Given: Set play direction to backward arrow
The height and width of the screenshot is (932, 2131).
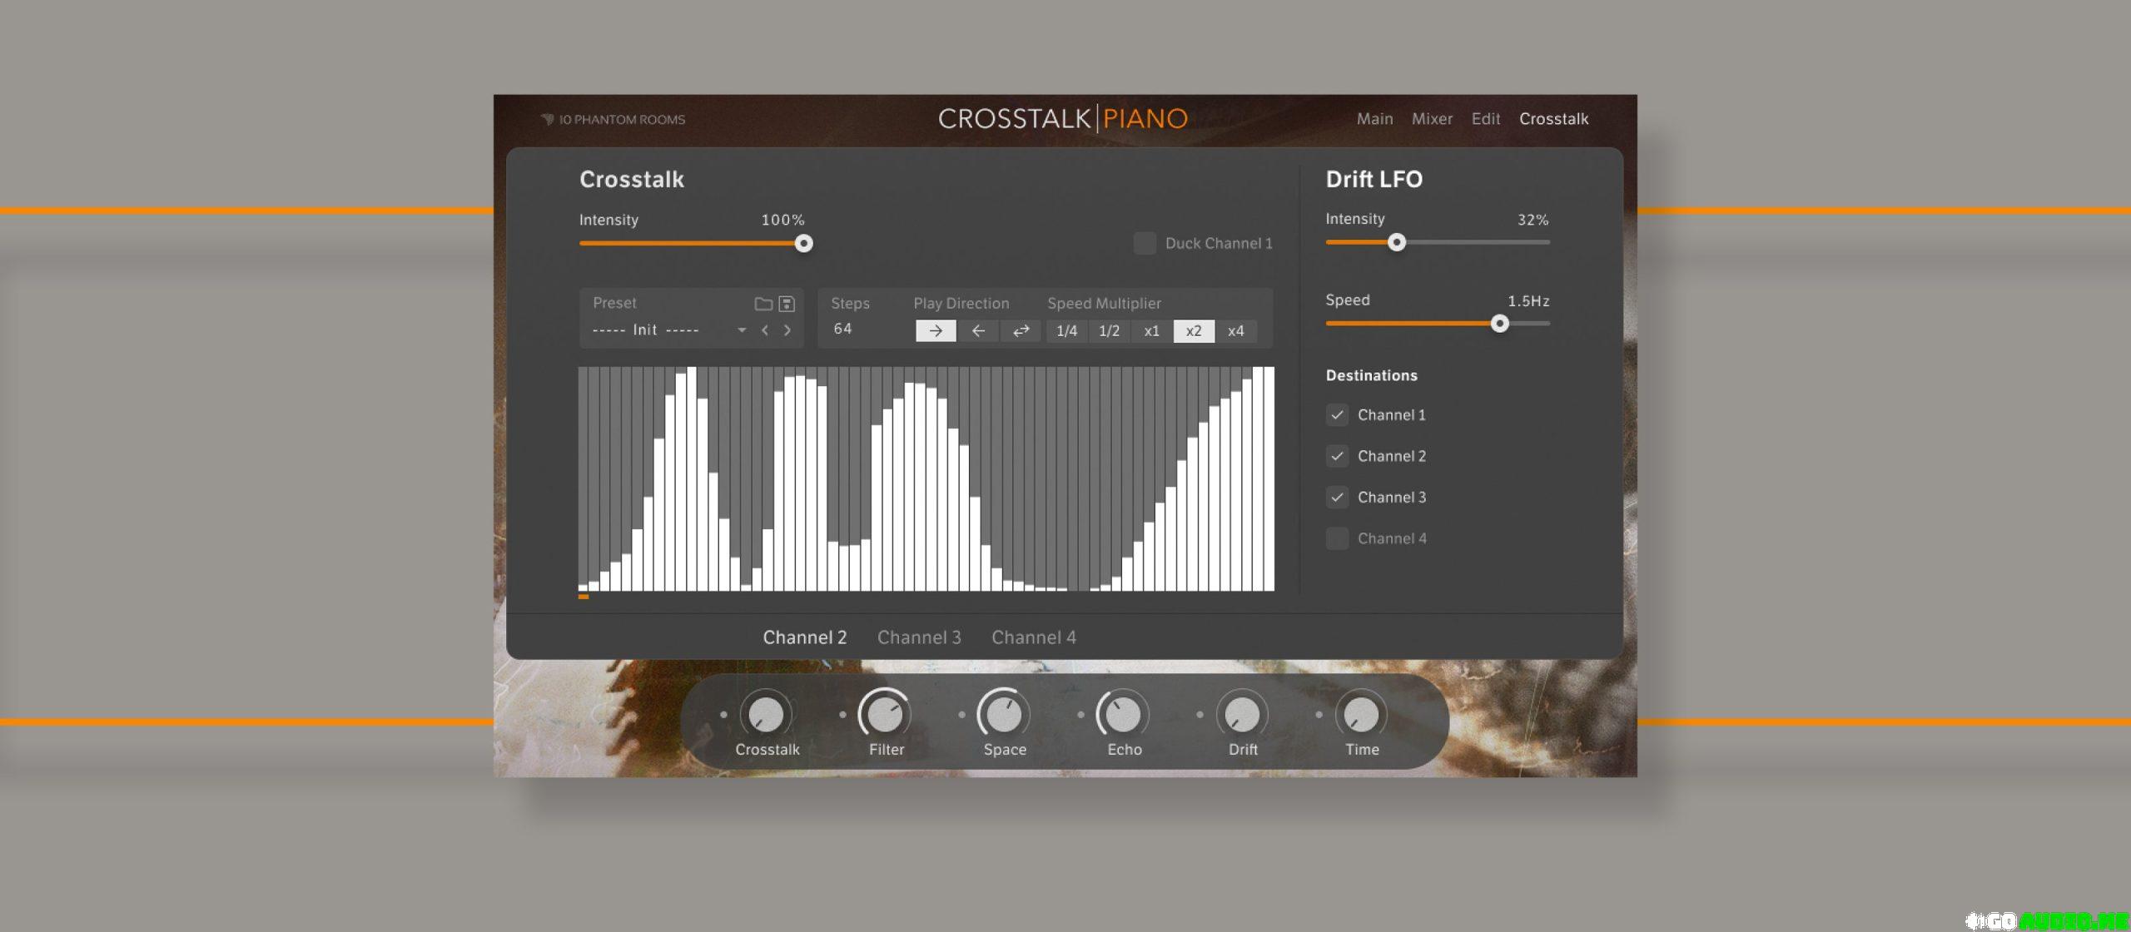Looking at the screenshot, I should (978, 330).
